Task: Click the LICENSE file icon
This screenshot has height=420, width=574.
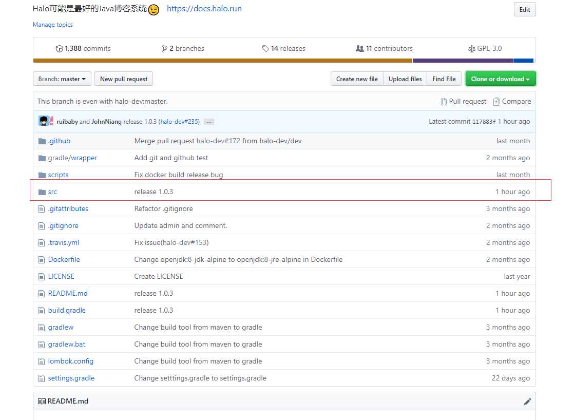Action: tap(42, 276)
